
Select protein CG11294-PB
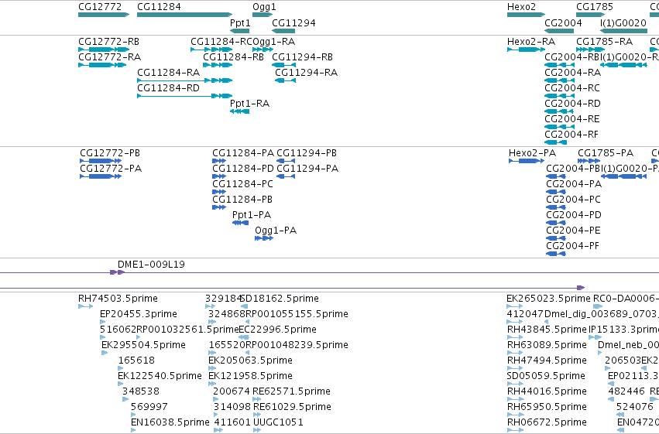286,161
